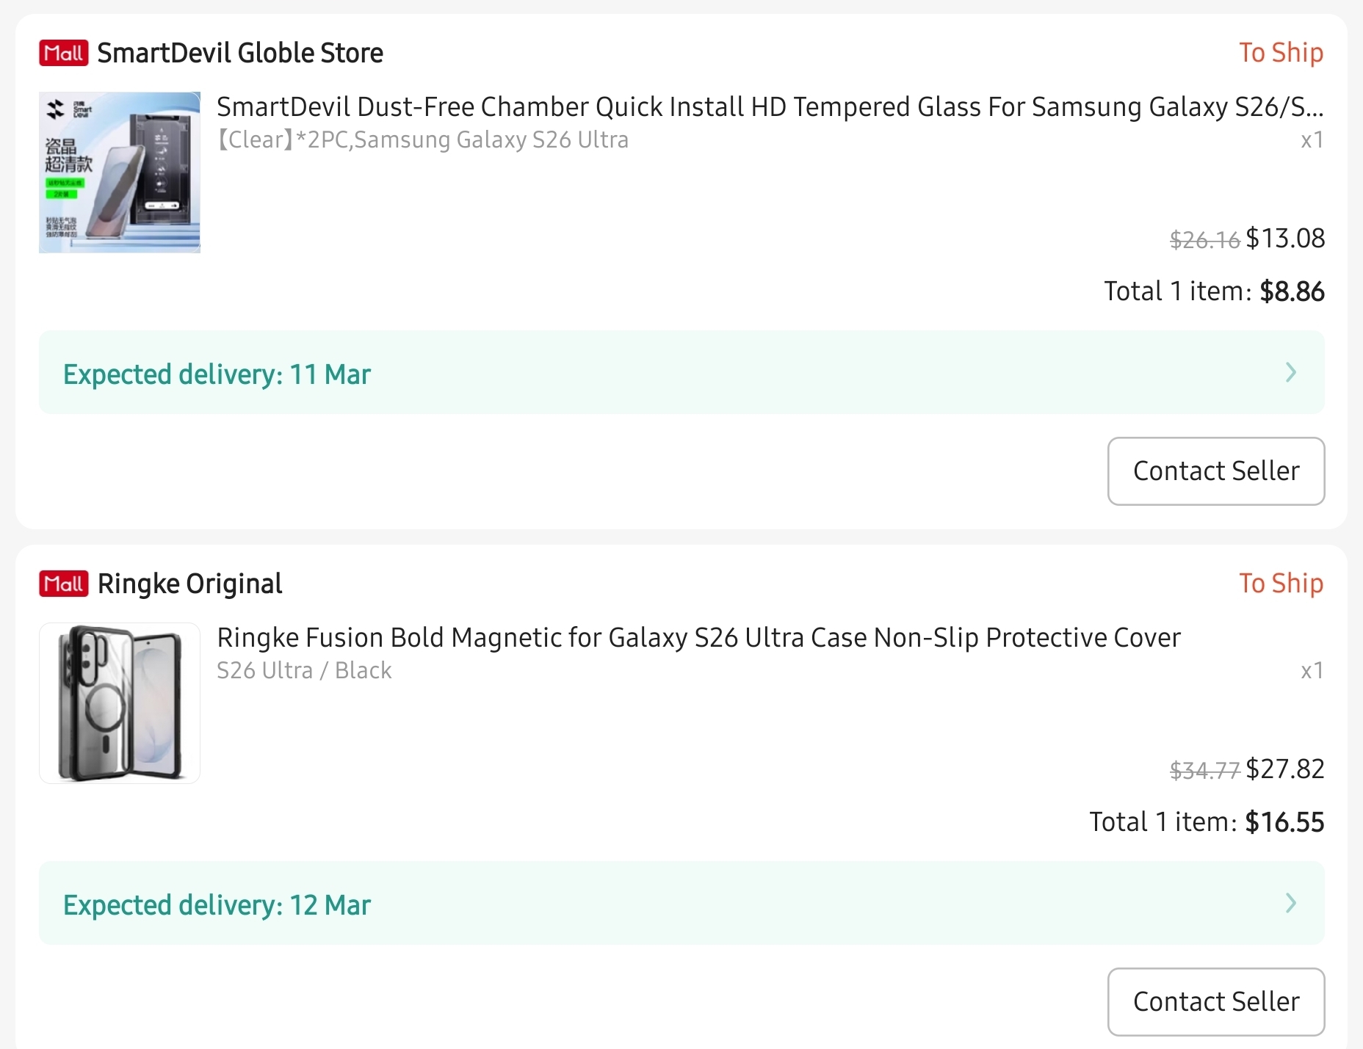Click the $16.55 order total
The height and width of the screenshot is (1049, 1363).
[1284, 823]
